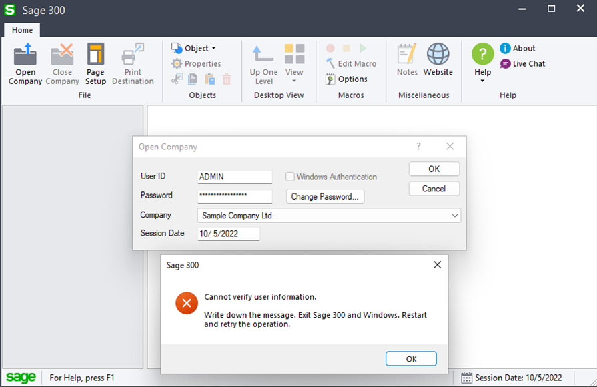Screen dimensions: 597x387
Task: Toggle the Windows Authentication checkbox
Action: [x=290, y=177]
